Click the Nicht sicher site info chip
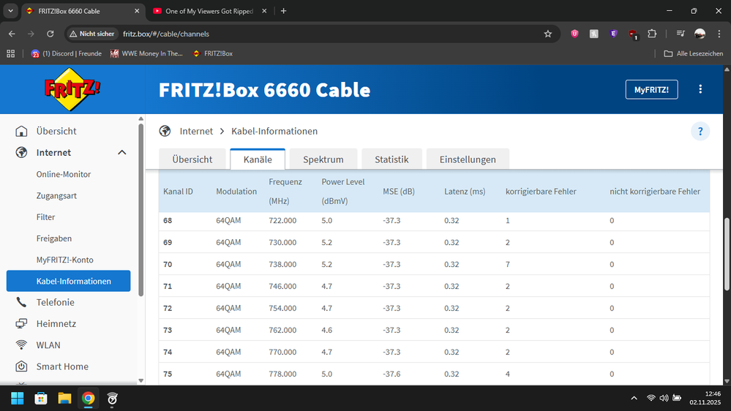The width and height of the screenshot is (731, 411). [92, 34]
